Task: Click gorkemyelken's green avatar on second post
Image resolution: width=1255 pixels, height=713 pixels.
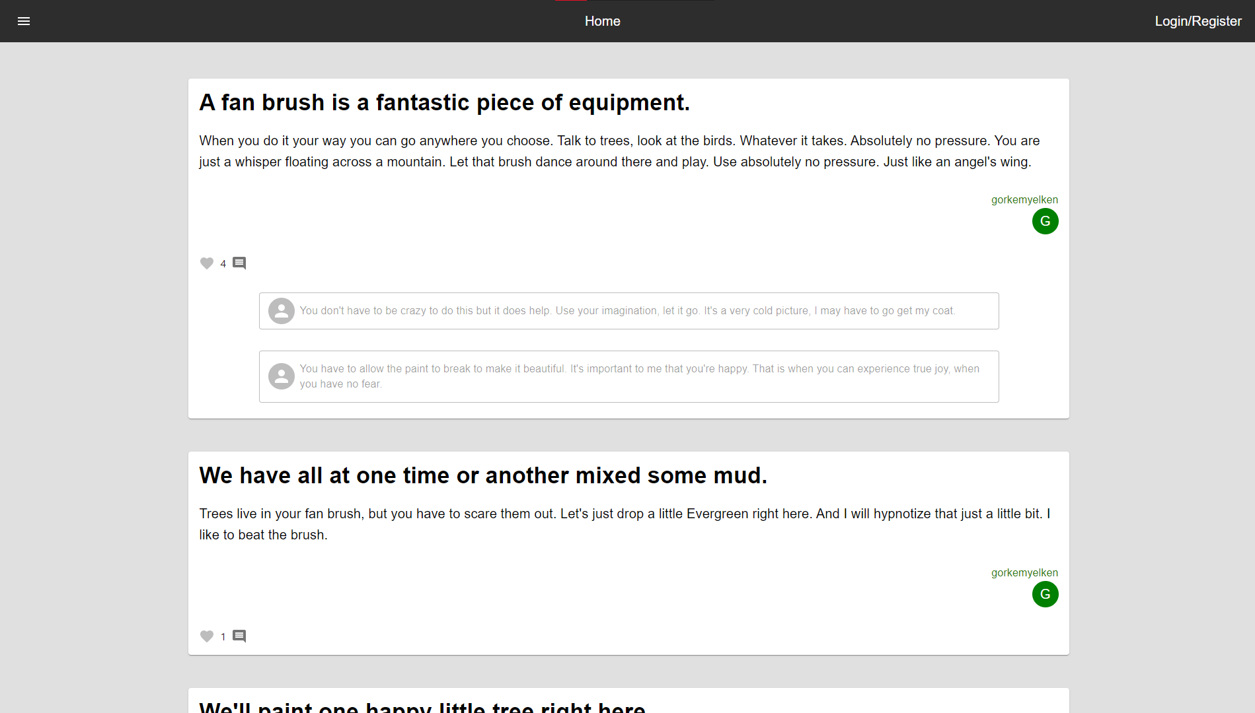Action: point(1045,594)
